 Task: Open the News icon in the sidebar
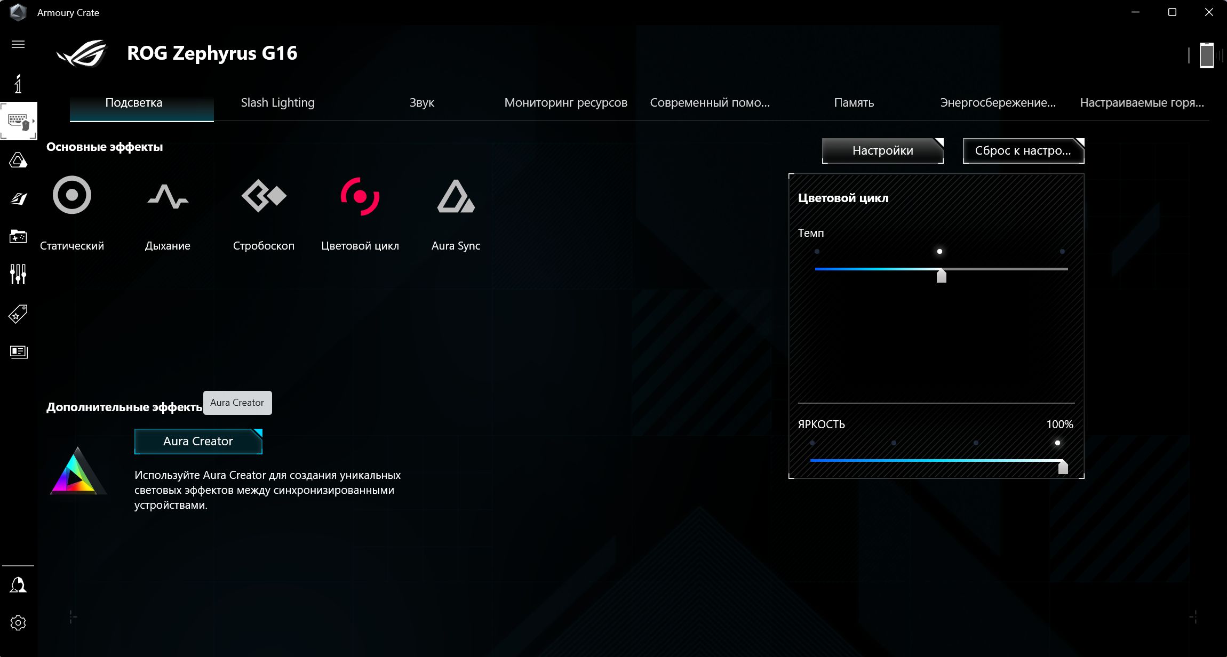click(18, 352)
